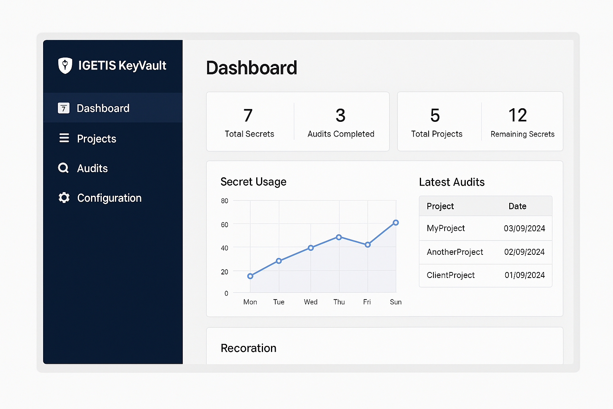The image size is (613, 409).
Task: Click the Remaining Secrets stat tile
Action: click(x=522, y=122)
